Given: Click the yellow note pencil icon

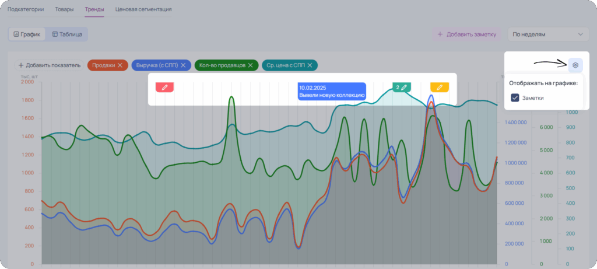Looking at the screenshot, I should point(440,88).
